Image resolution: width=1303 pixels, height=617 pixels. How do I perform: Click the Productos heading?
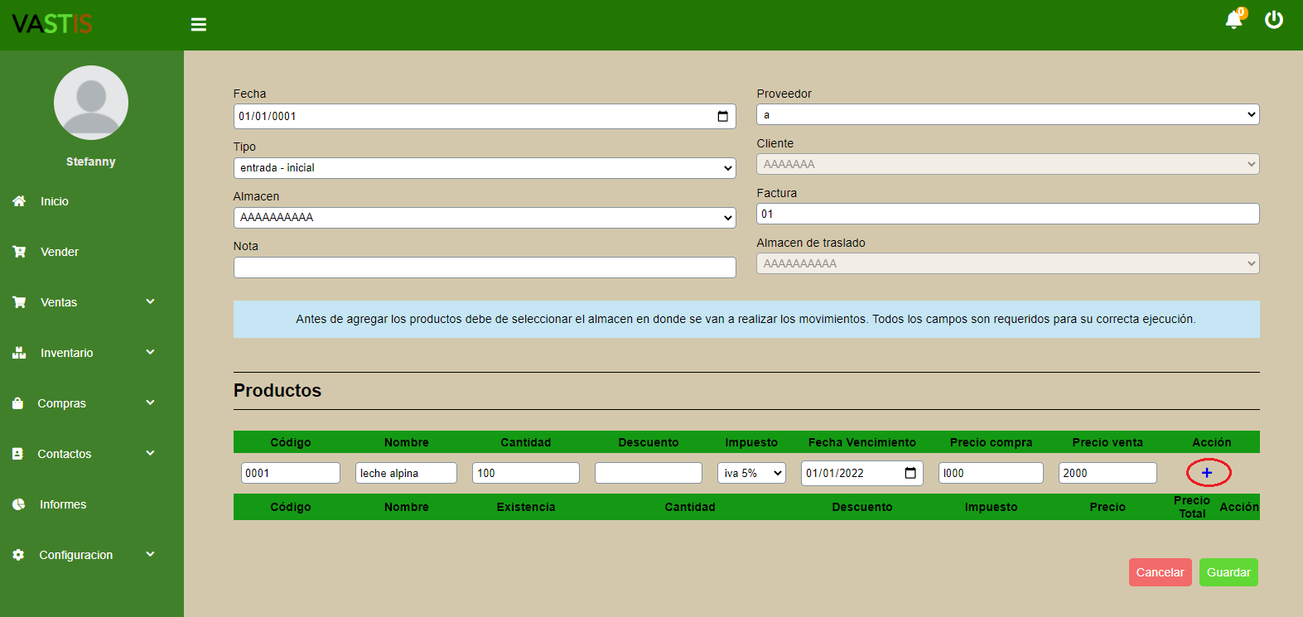point(277,390)
